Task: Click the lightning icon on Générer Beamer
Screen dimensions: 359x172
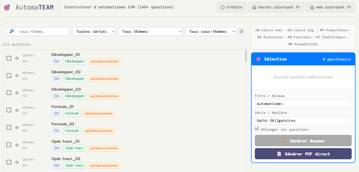Action: tap(284, 141)
